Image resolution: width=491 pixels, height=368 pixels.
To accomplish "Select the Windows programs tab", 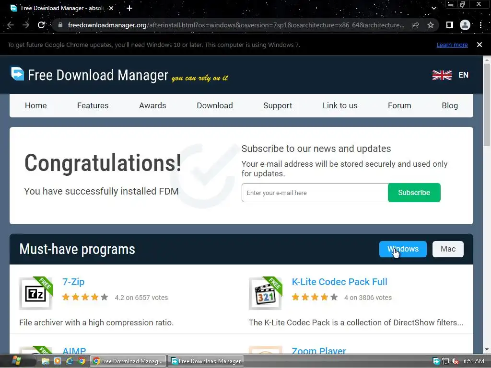I will pyautogui.click(x=403, y=249).
